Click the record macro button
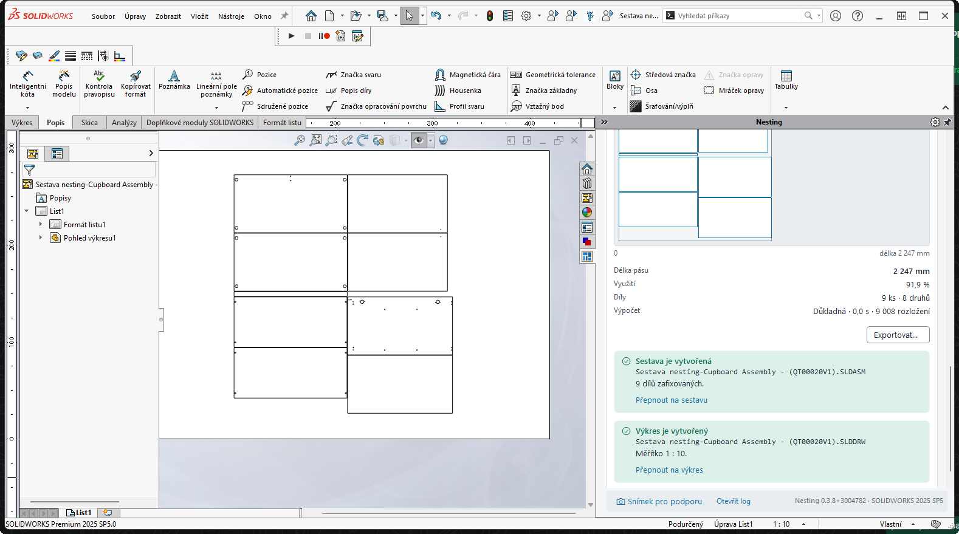 point(325,36)
